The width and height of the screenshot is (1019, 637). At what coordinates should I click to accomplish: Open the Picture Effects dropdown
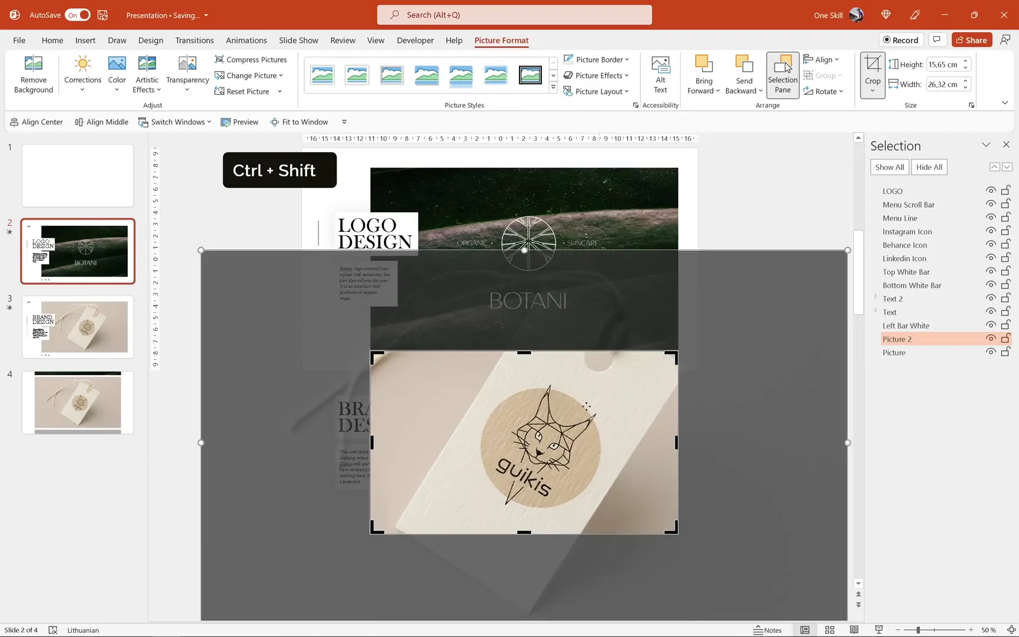tap(596, 75)
